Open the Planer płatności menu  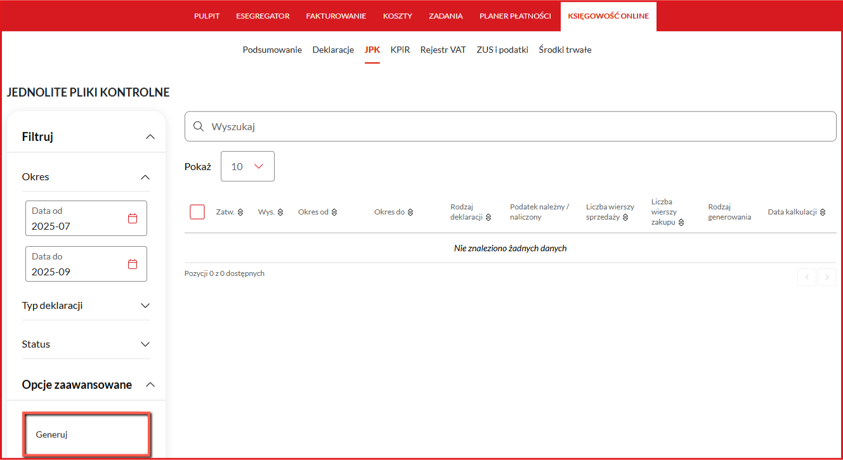(515, 16)
